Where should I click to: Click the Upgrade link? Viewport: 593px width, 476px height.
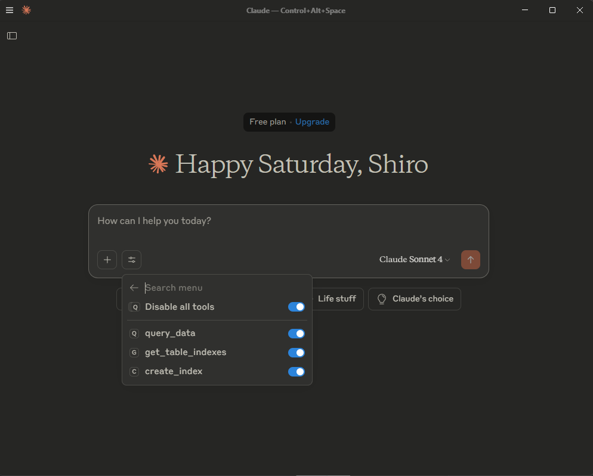[312, 122]
